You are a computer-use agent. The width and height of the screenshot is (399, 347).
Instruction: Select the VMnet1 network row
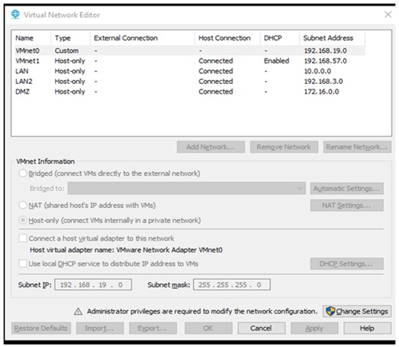(190, 61)
